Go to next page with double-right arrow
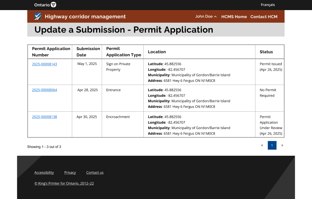The height and width of the screenshot is (199, 312). 282,145
